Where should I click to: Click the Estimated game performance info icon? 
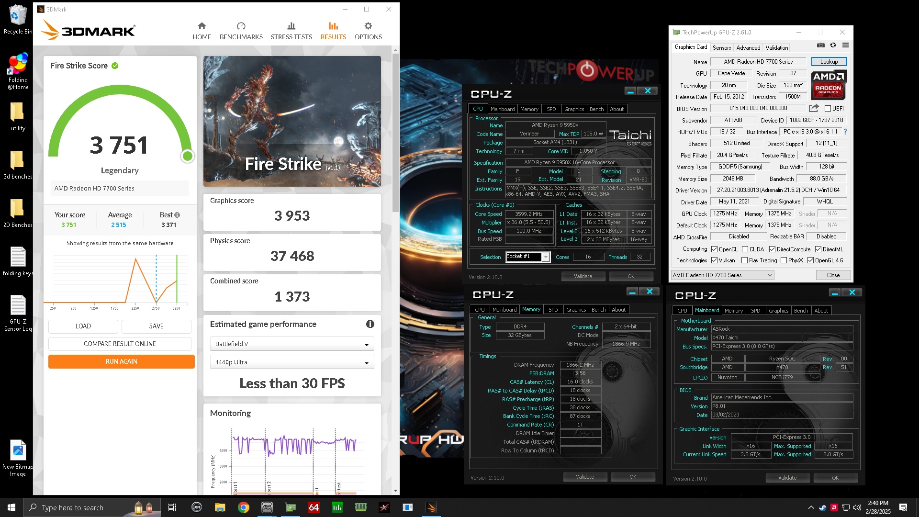point(370,324)
